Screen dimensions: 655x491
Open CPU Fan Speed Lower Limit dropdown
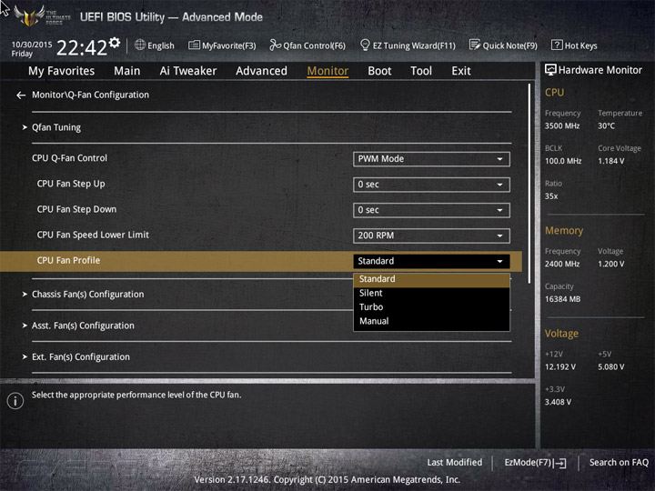click(431, 235)
